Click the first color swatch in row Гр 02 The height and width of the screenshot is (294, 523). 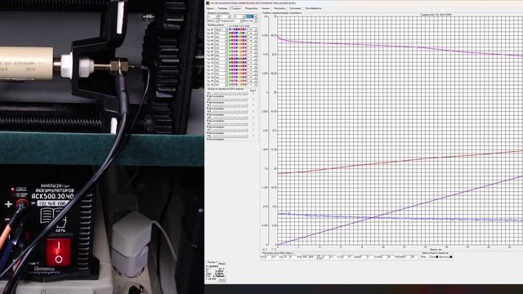click(x=230, y=33)
